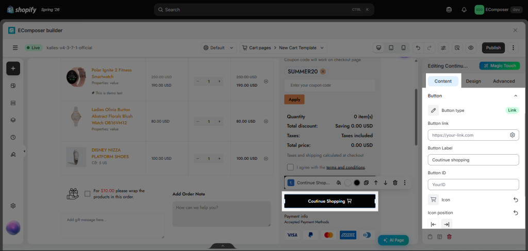Delete element using floating toolbar trash icon
Image resolution: width=528 pixels, height=251 pixels.
point(395,182)
